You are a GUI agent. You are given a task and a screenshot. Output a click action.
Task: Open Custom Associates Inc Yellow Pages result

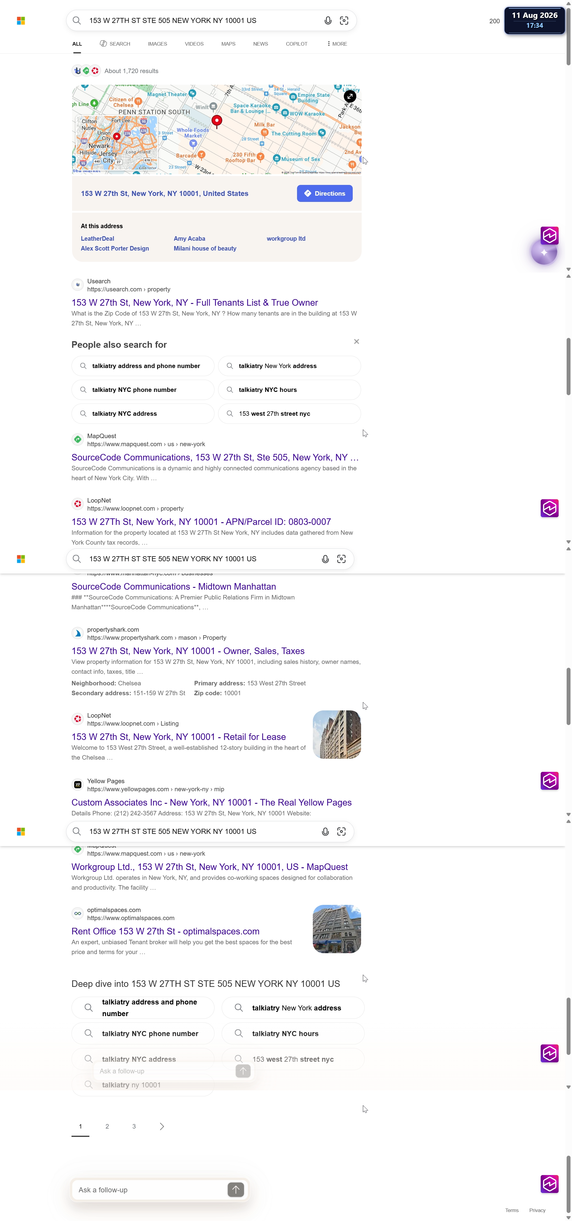click(x=212, y=802)
